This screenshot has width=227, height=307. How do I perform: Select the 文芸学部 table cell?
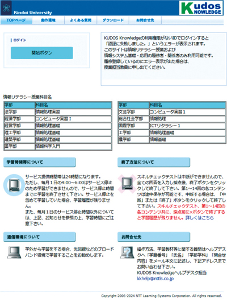134,112
